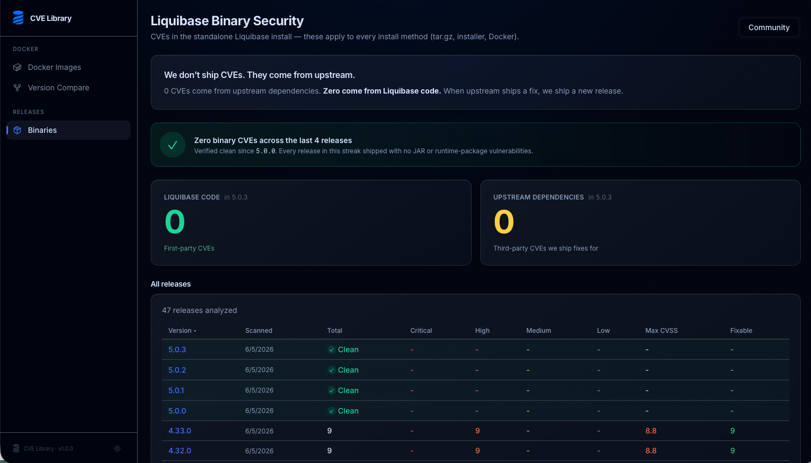The image size is (811, 463).
Task: Click the Fixable column header
Action: pyautogui.click(x=741, y=331)
